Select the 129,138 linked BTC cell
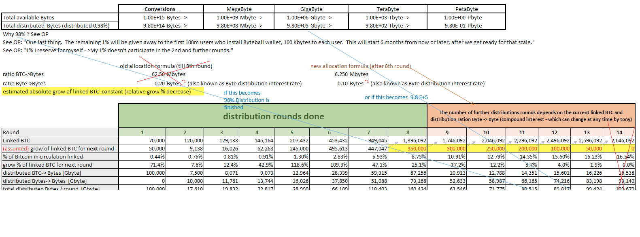The width and height of the screenshot is (640, 237). point(221,140)
